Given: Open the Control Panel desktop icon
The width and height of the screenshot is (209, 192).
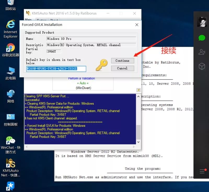Looking at the screenshot, I should click(10, 120).
